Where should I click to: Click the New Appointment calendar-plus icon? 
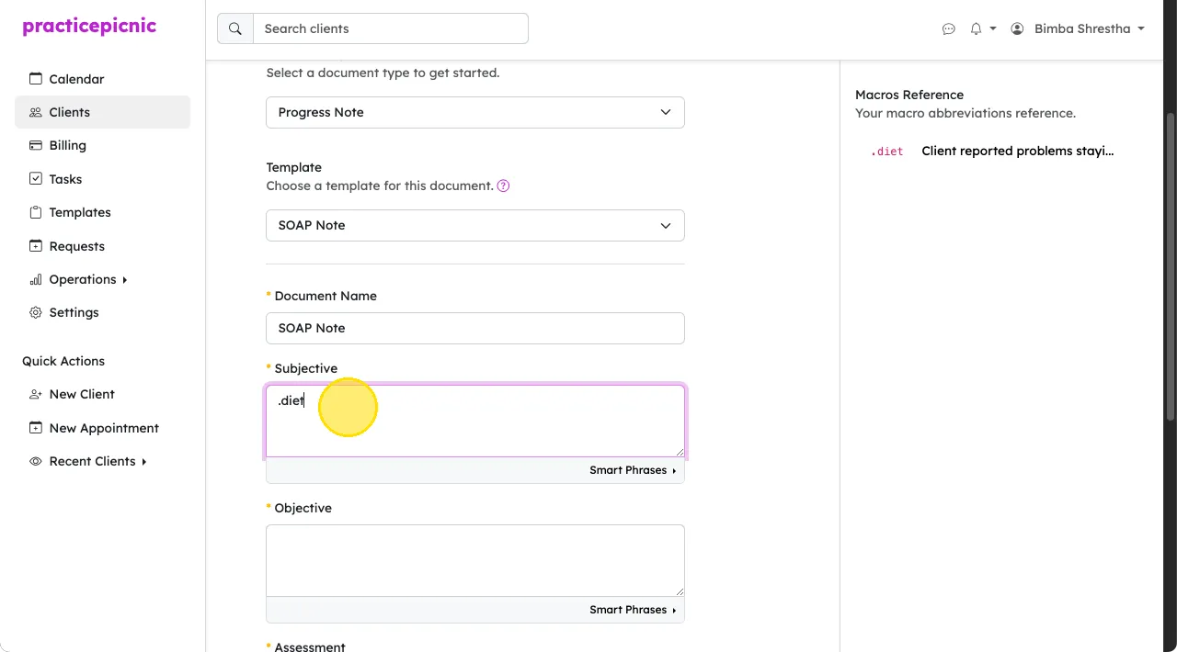(36, 428)
